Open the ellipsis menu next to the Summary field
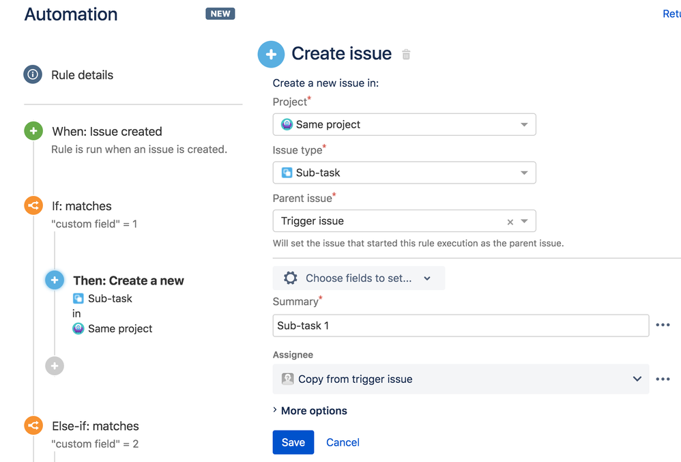 pyautogui.click(x=663, y=325)
